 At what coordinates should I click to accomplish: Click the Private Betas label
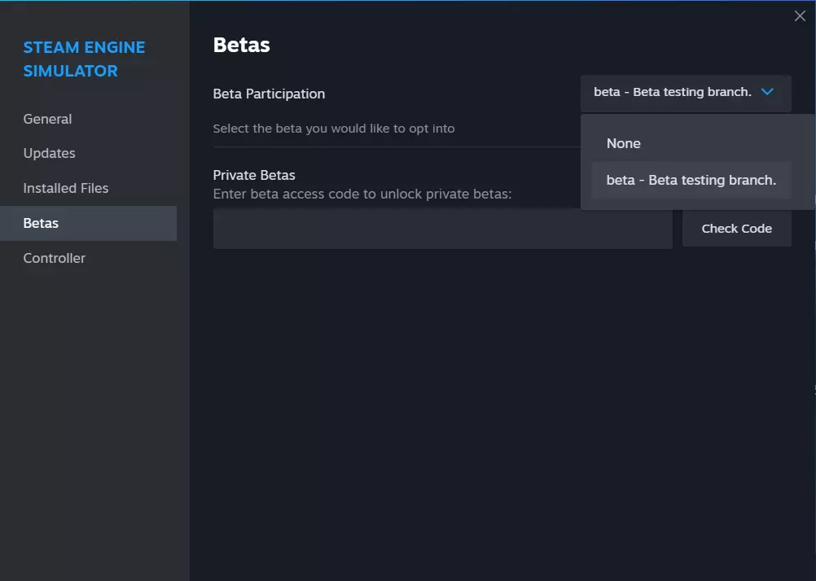(x=254, y=175)
